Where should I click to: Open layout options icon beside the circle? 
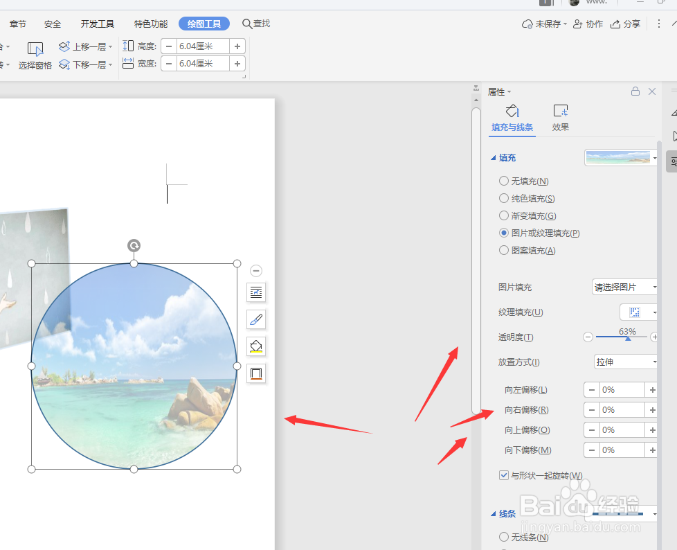point(256,292)
